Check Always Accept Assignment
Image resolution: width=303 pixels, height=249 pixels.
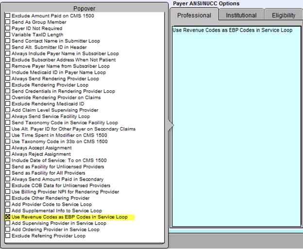8,148
